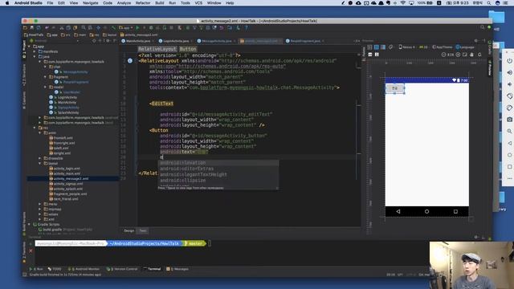Click project panel settings gear icon
Image resolution: width=514 pixels, height=289 pixels.
coord(108,41)
